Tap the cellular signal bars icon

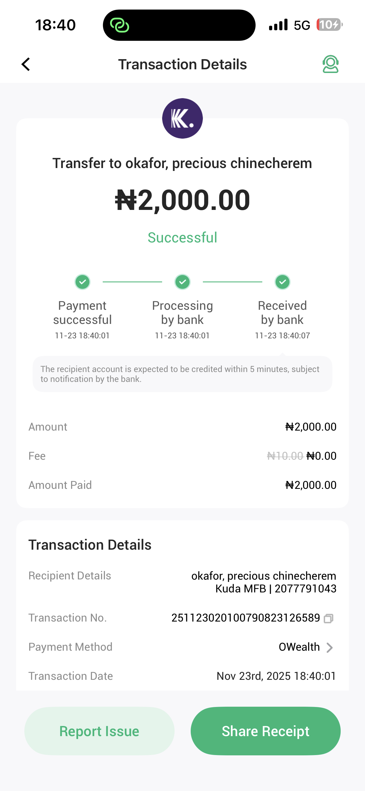tap(278, 25)
